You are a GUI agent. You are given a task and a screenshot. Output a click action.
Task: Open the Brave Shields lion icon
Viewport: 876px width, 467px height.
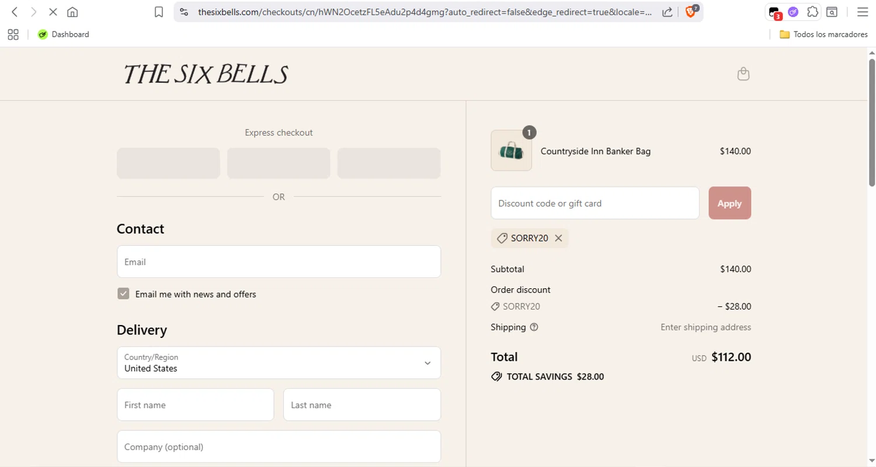click(691, 11)
